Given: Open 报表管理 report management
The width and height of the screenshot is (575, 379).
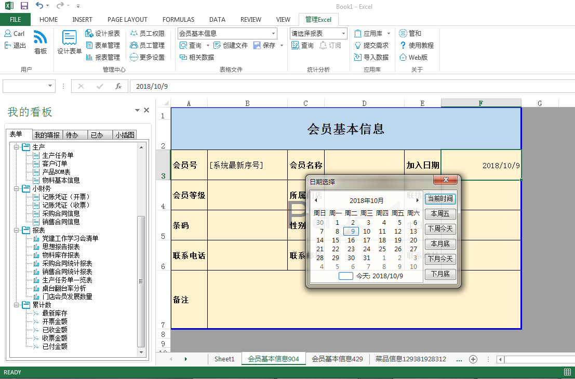Looking at the screenshot, I should tap(103, 57).
